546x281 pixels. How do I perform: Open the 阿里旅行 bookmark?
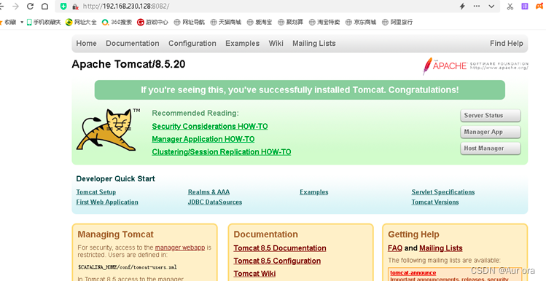(x=397, y=23)
